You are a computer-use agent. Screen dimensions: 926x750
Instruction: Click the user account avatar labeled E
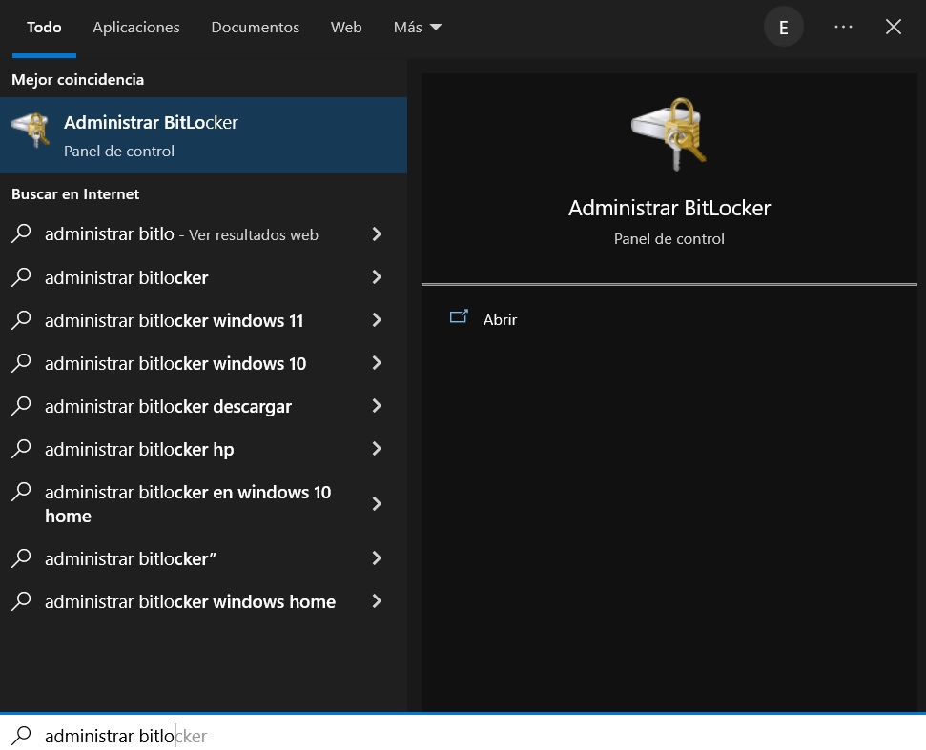pyautogui.click(x=784, y=28)
